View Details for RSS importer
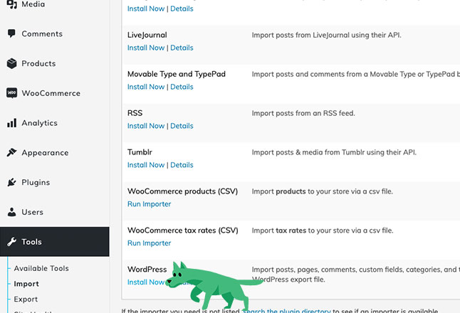The width and height of the screenshot is (460, 313). click(182, 126)
